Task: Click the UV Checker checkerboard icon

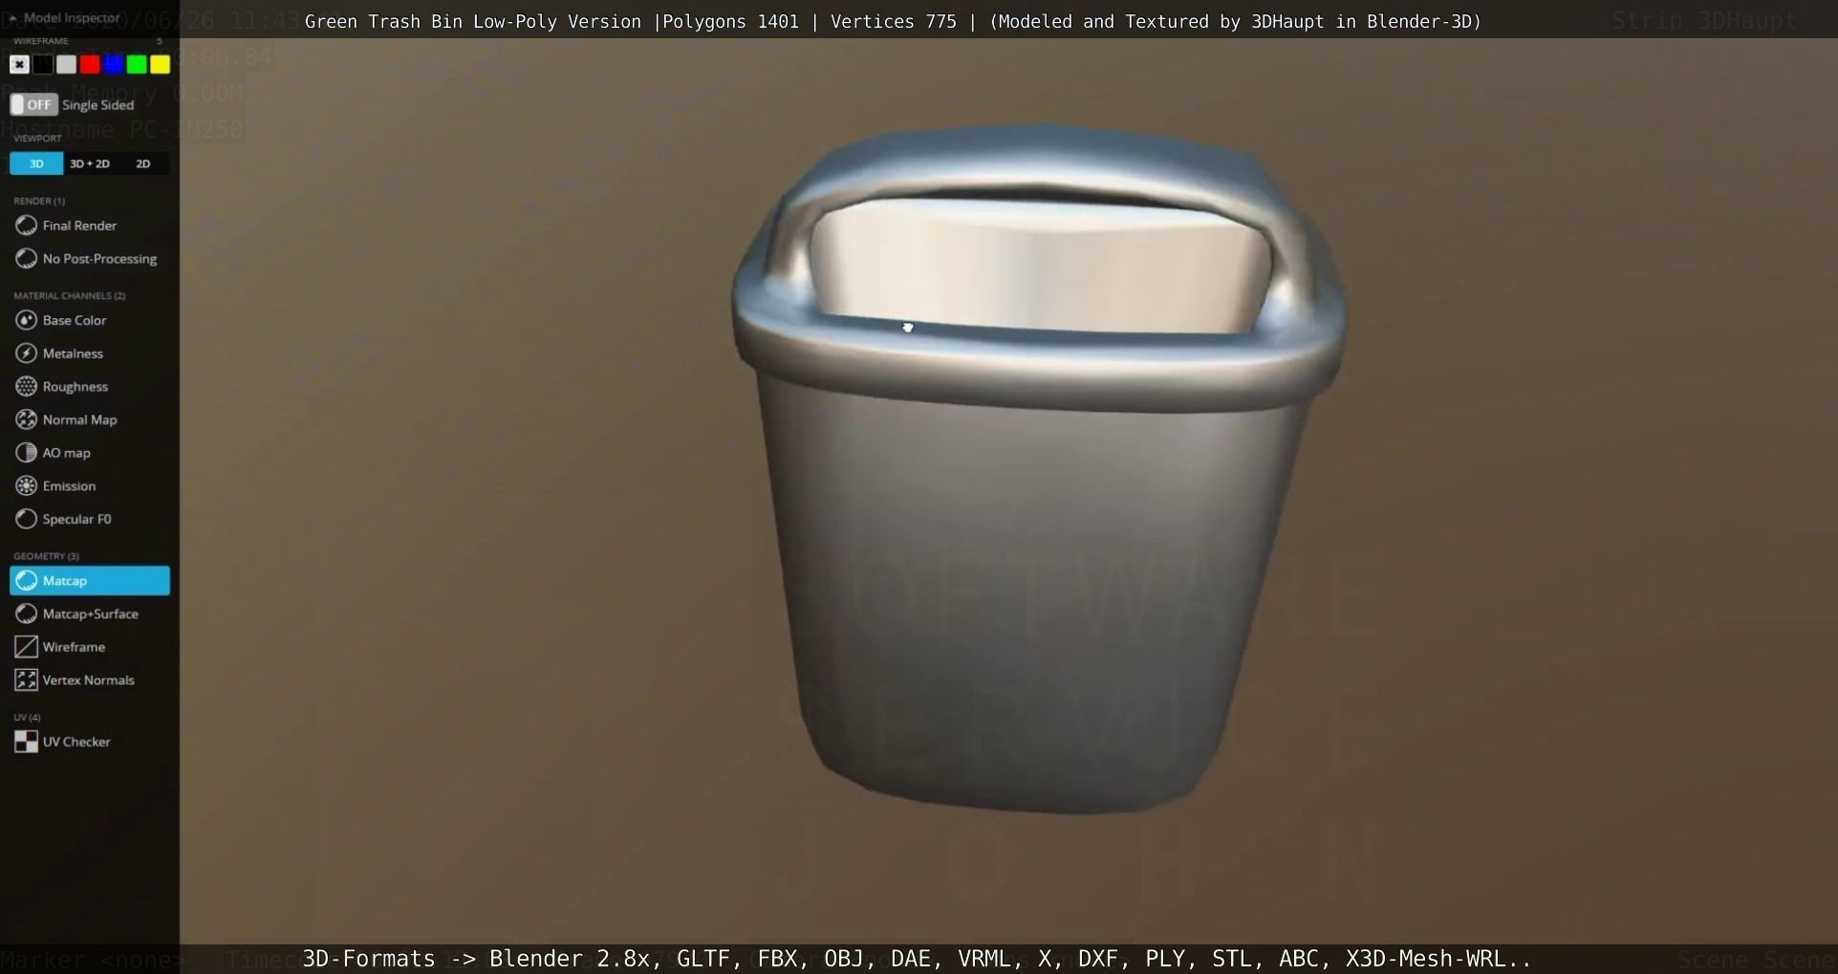Action: (27, 742)
